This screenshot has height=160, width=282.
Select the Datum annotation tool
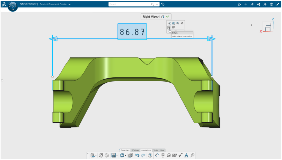[x=169, y=27]
